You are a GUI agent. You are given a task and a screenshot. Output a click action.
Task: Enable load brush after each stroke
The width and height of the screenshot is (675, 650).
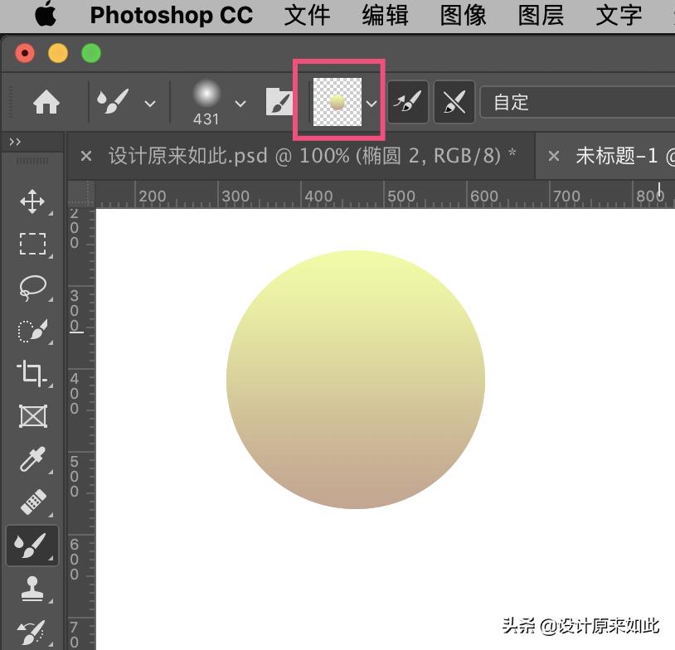(x=407, y=102)
